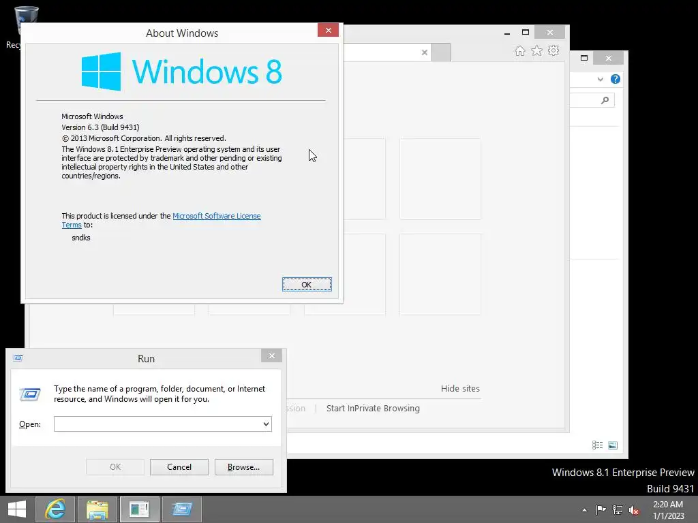Open Internet Explorer Home icon
Screen dimensions: 698x523
coord(520,50)
